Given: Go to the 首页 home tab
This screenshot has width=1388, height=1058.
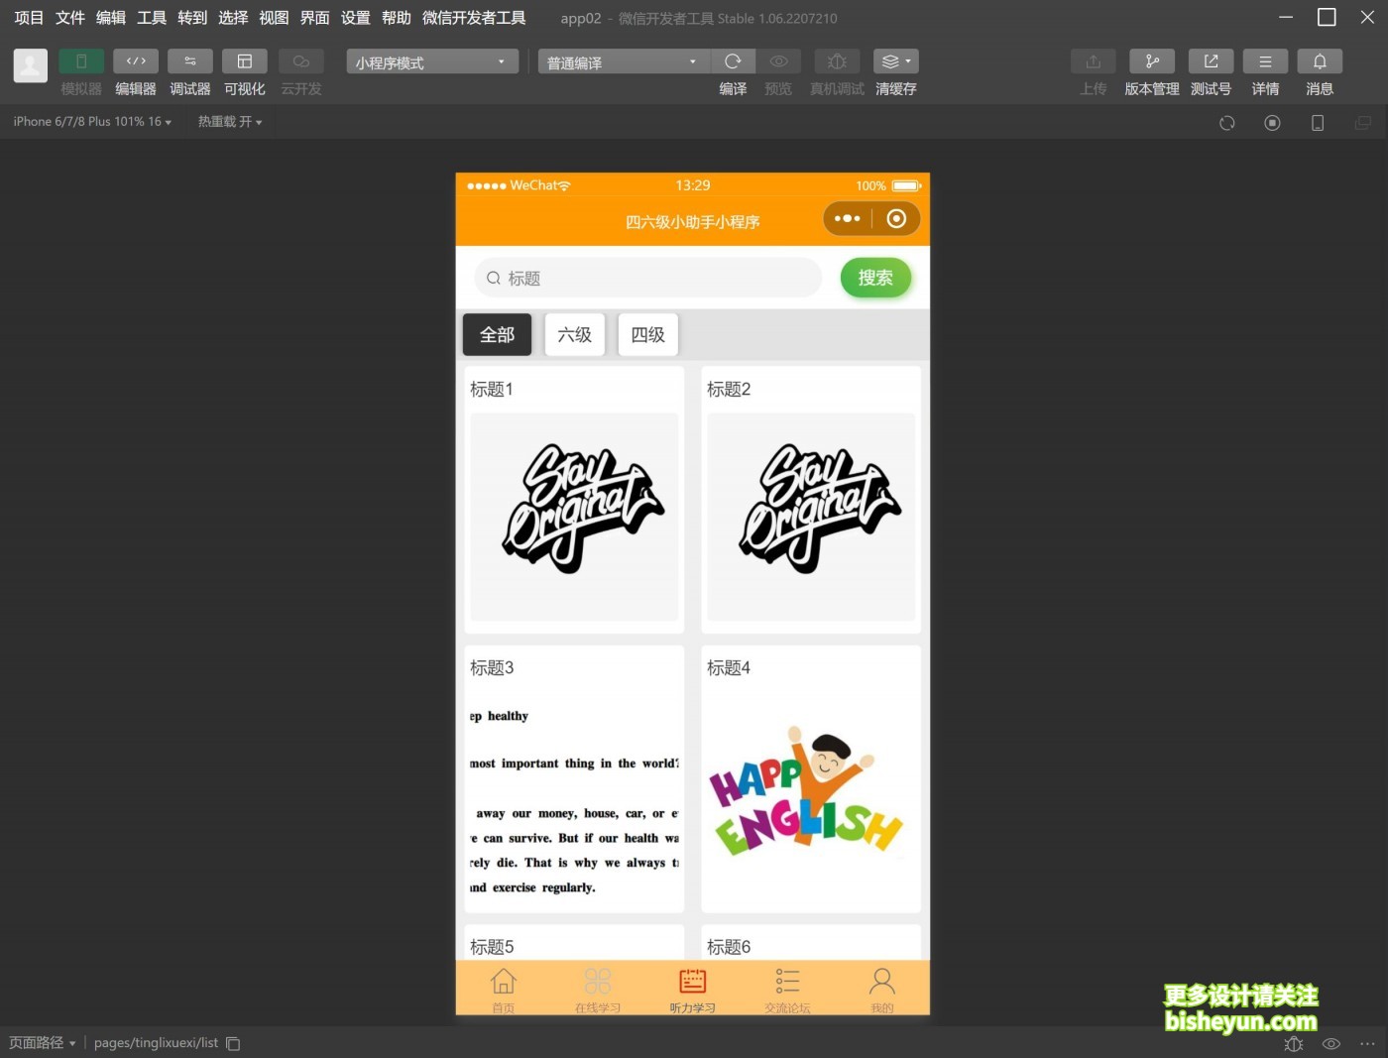Looking at the screenshot, I should point(504,989).
